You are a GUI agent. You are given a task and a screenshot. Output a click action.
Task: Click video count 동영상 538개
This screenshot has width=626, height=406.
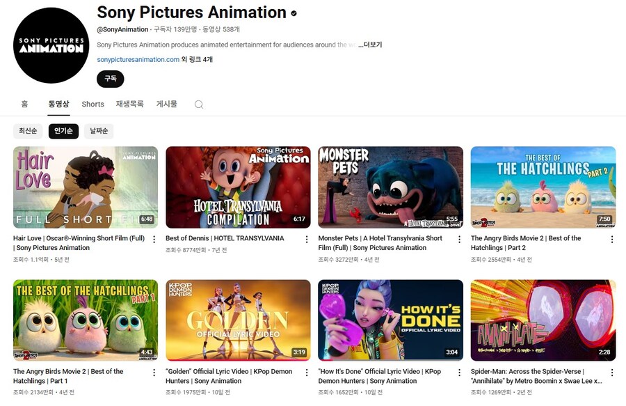(x=221, y=29)
